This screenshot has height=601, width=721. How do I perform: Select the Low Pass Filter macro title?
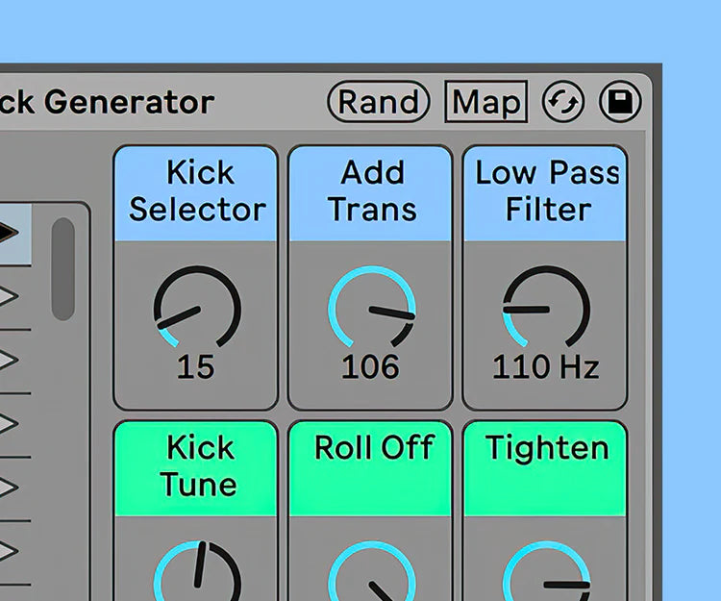(x=547, y=190)
